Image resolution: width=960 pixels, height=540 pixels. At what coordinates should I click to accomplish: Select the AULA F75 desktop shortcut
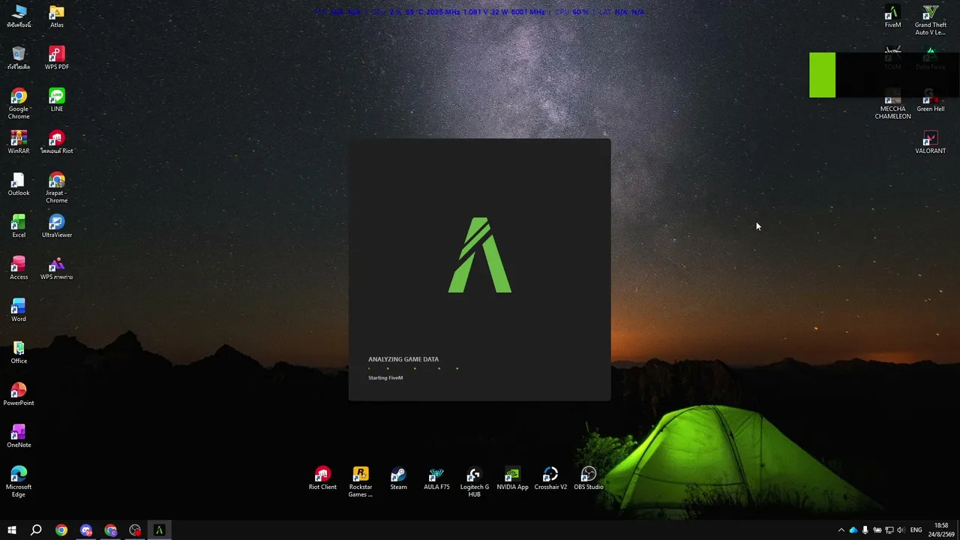pos(436,478)
